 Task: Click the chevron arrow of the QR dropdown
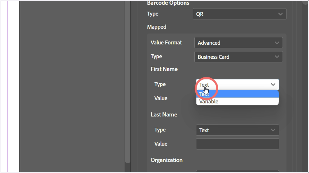tap(280, 14)
